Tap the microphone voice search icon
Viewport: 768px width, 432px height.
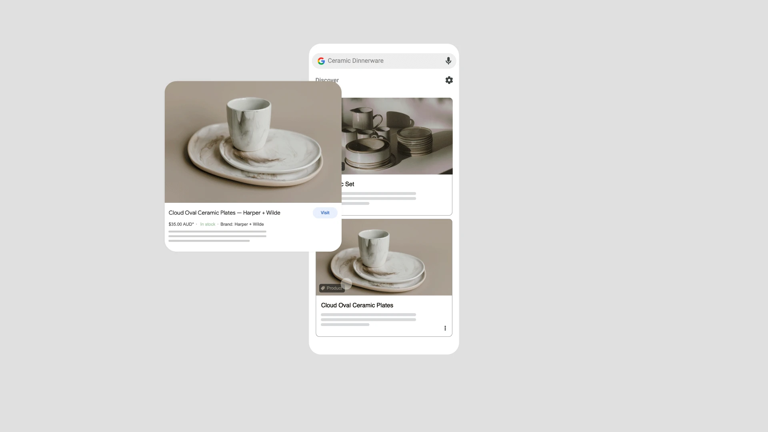click(x=448, y=61)
